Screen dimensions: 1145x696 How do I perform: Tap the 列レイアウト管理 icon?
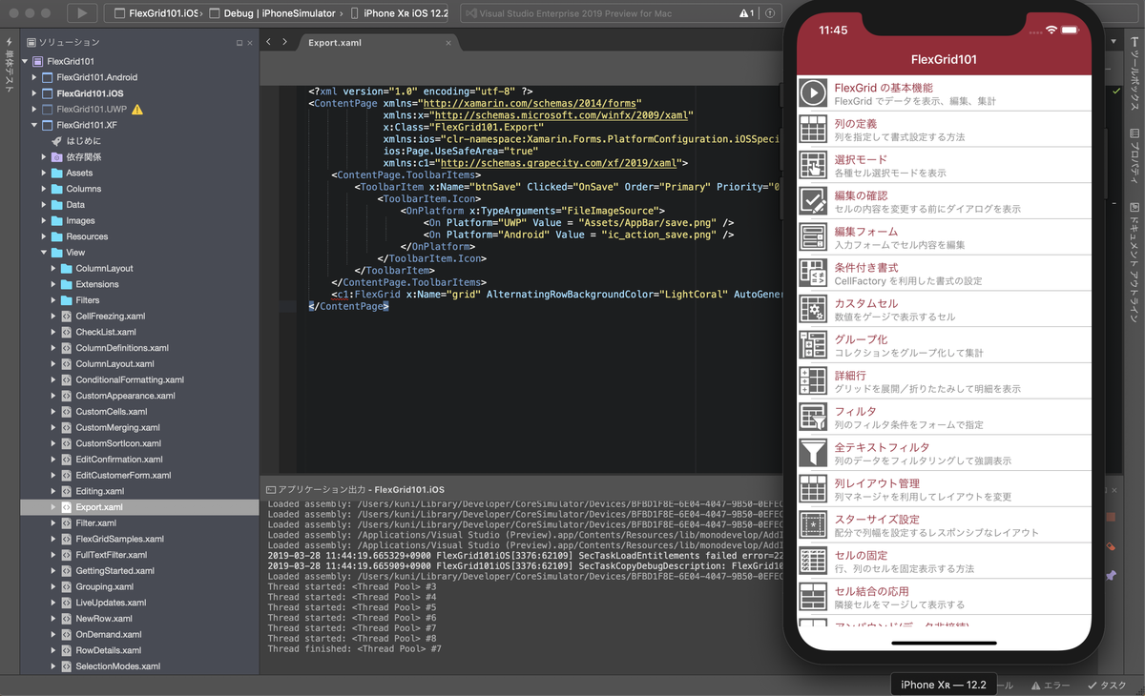tap(813, 488)
